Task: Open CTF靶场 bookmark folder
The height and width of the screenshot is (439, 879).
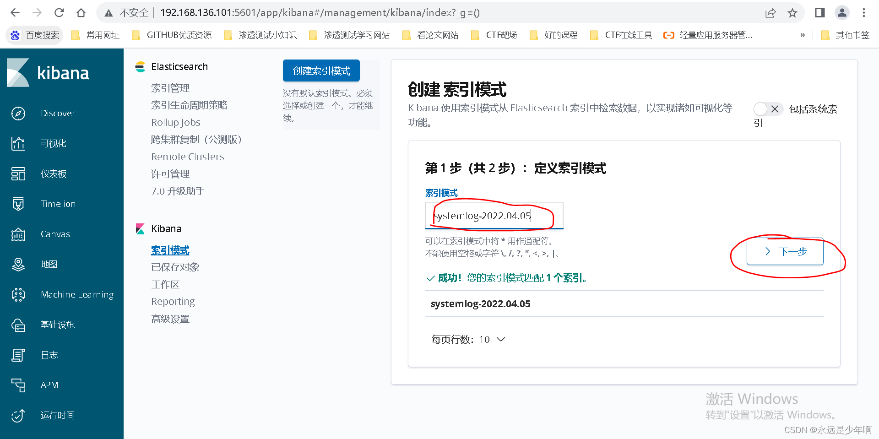Action: coord(494,35)
